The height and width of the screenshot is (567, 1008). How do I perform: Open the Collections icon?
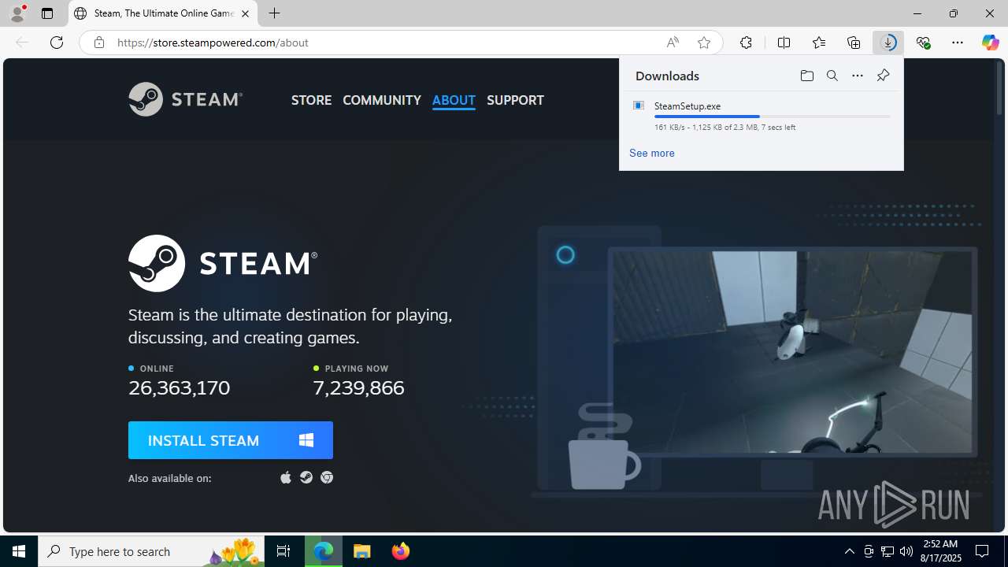click(854, 43)
